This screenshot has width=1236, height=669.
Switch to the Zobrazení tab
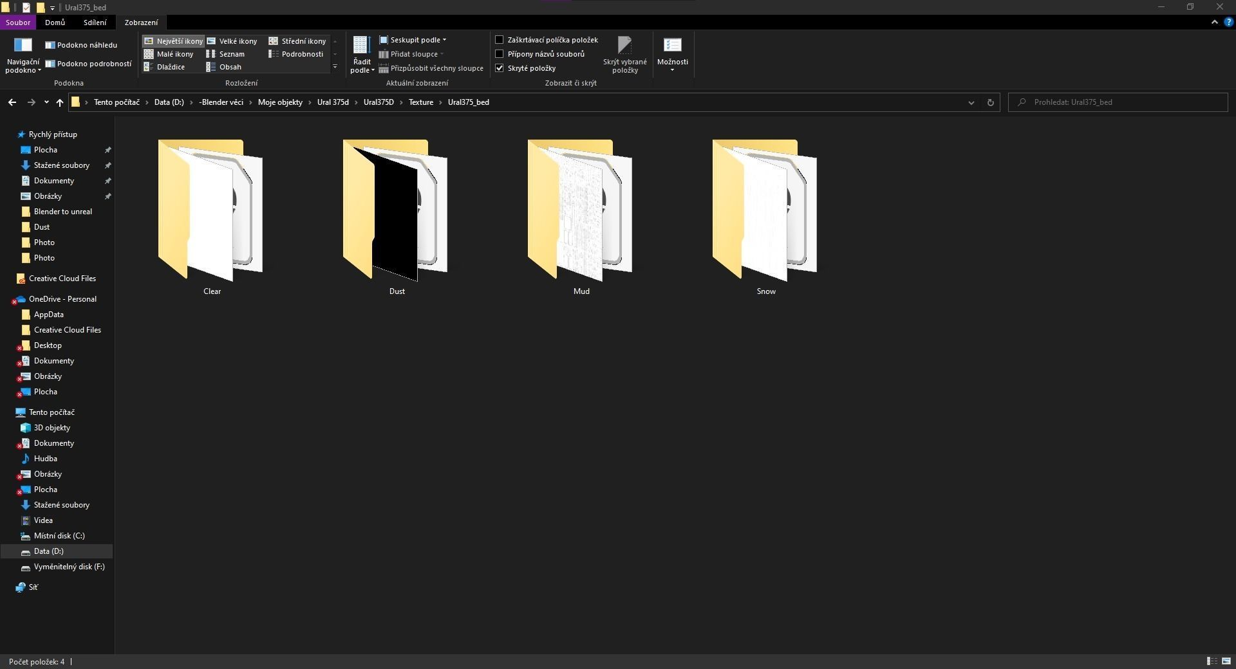point(141,23)
